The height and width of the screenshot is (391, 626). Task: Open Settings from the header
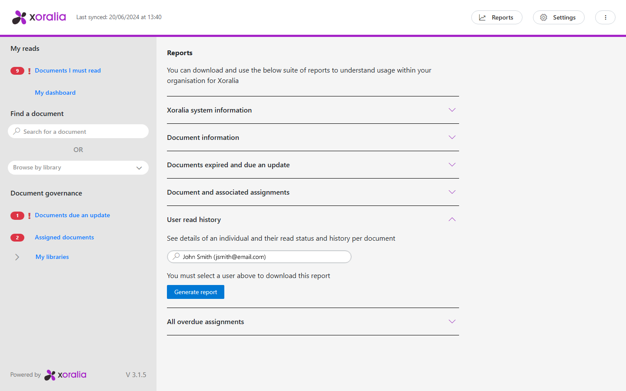[x=559, y=17]
